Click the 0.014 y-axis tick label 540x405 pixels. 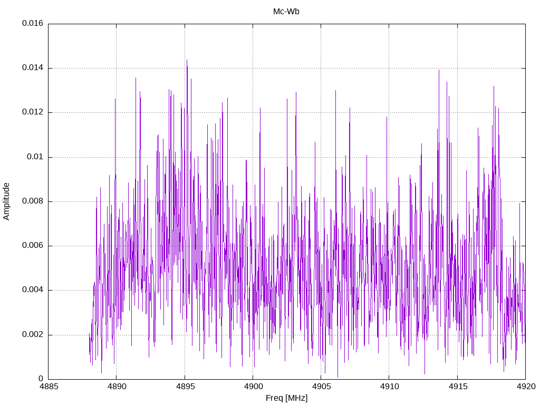(33, 68)
